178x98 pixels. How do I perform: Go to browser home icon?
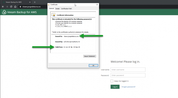click(x=15, y=7)
